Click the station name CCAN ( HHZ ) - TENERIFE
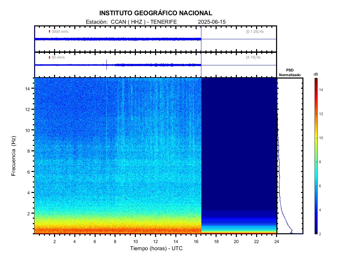 (x=144, y=22)
